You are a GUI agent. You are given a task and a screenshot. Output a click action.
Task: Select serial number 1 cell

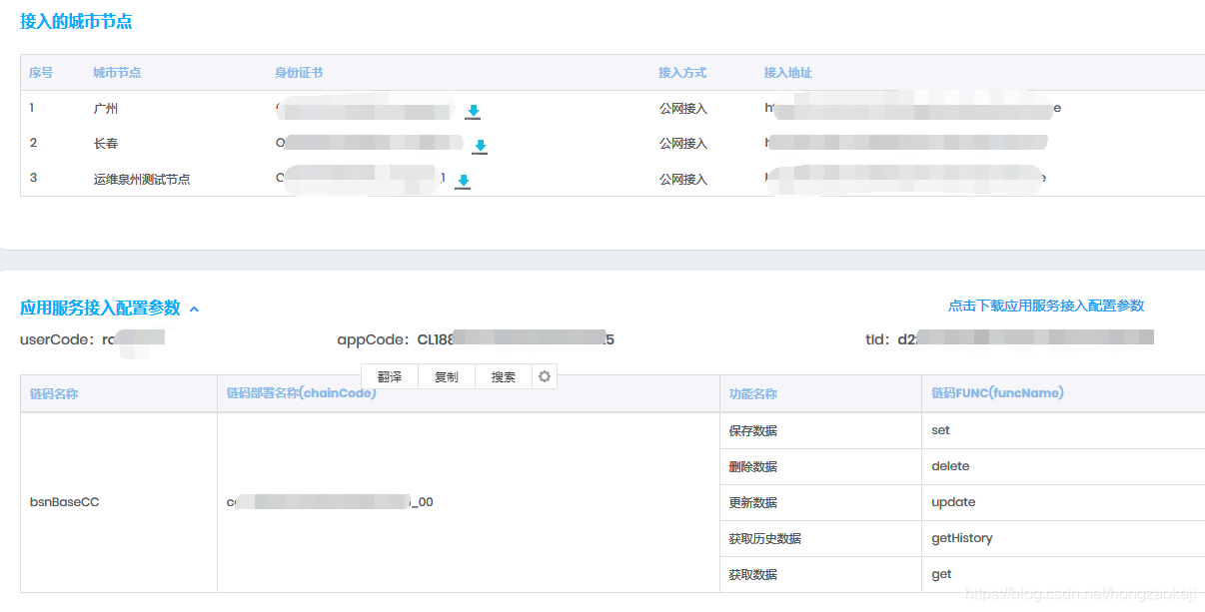click(32, 107)
